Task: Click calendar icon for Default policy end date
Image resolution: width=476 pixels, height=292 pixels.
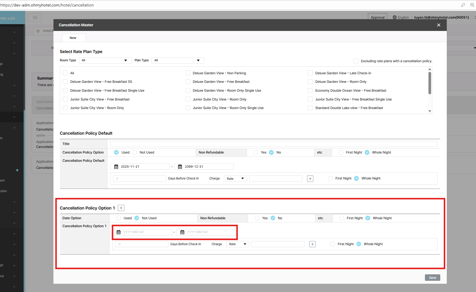Action: (x=180, y=167)
